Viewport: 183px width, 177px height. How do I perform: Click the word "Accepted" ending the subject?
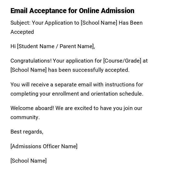[x=22, y=32]
